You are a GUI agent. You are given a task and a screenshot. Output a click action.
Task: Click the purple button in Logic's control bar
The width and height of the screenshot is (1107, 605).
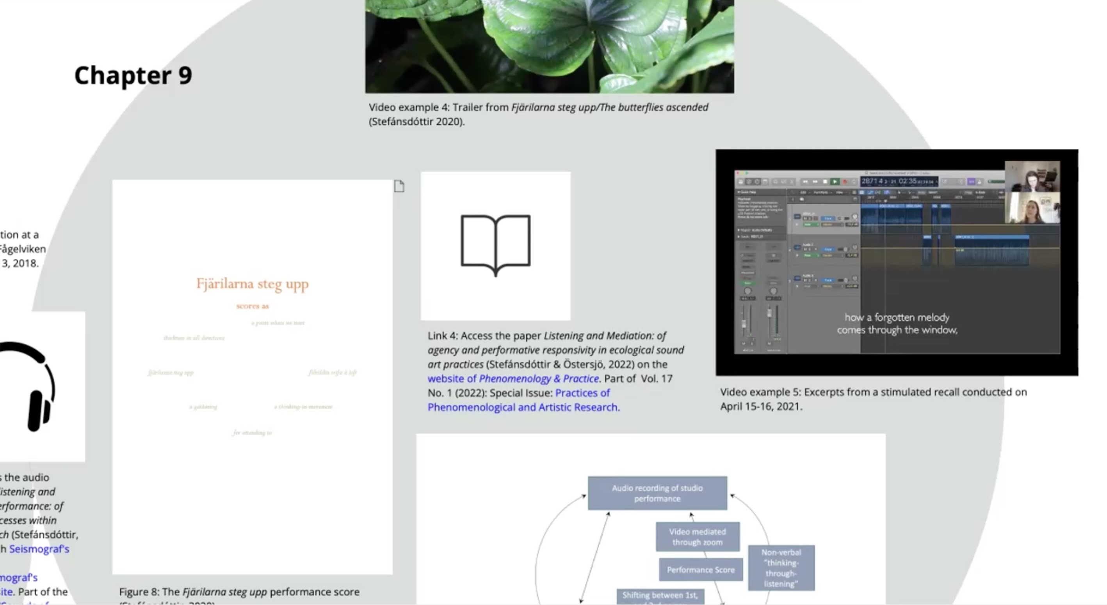[971, 182]
